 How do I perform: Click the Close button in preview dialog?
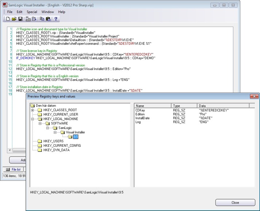point(235,203)
